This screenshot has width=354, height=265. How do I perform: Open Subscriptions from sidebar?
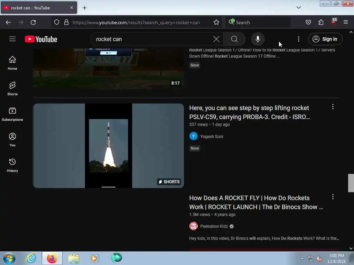pos(12,114)
